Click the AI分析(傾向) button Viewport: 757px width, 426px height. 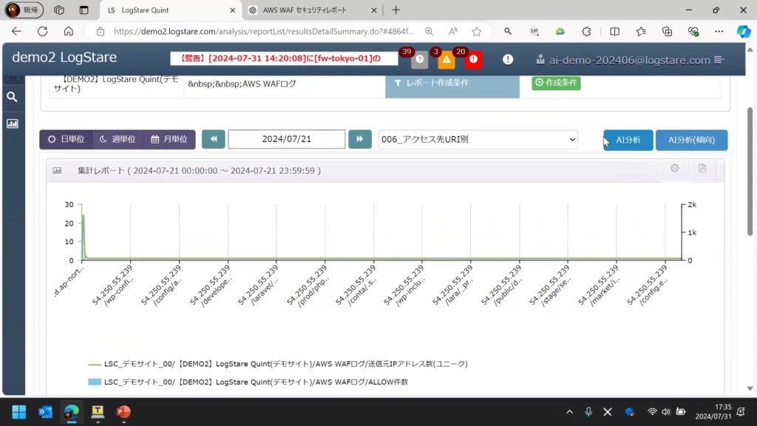691,140
